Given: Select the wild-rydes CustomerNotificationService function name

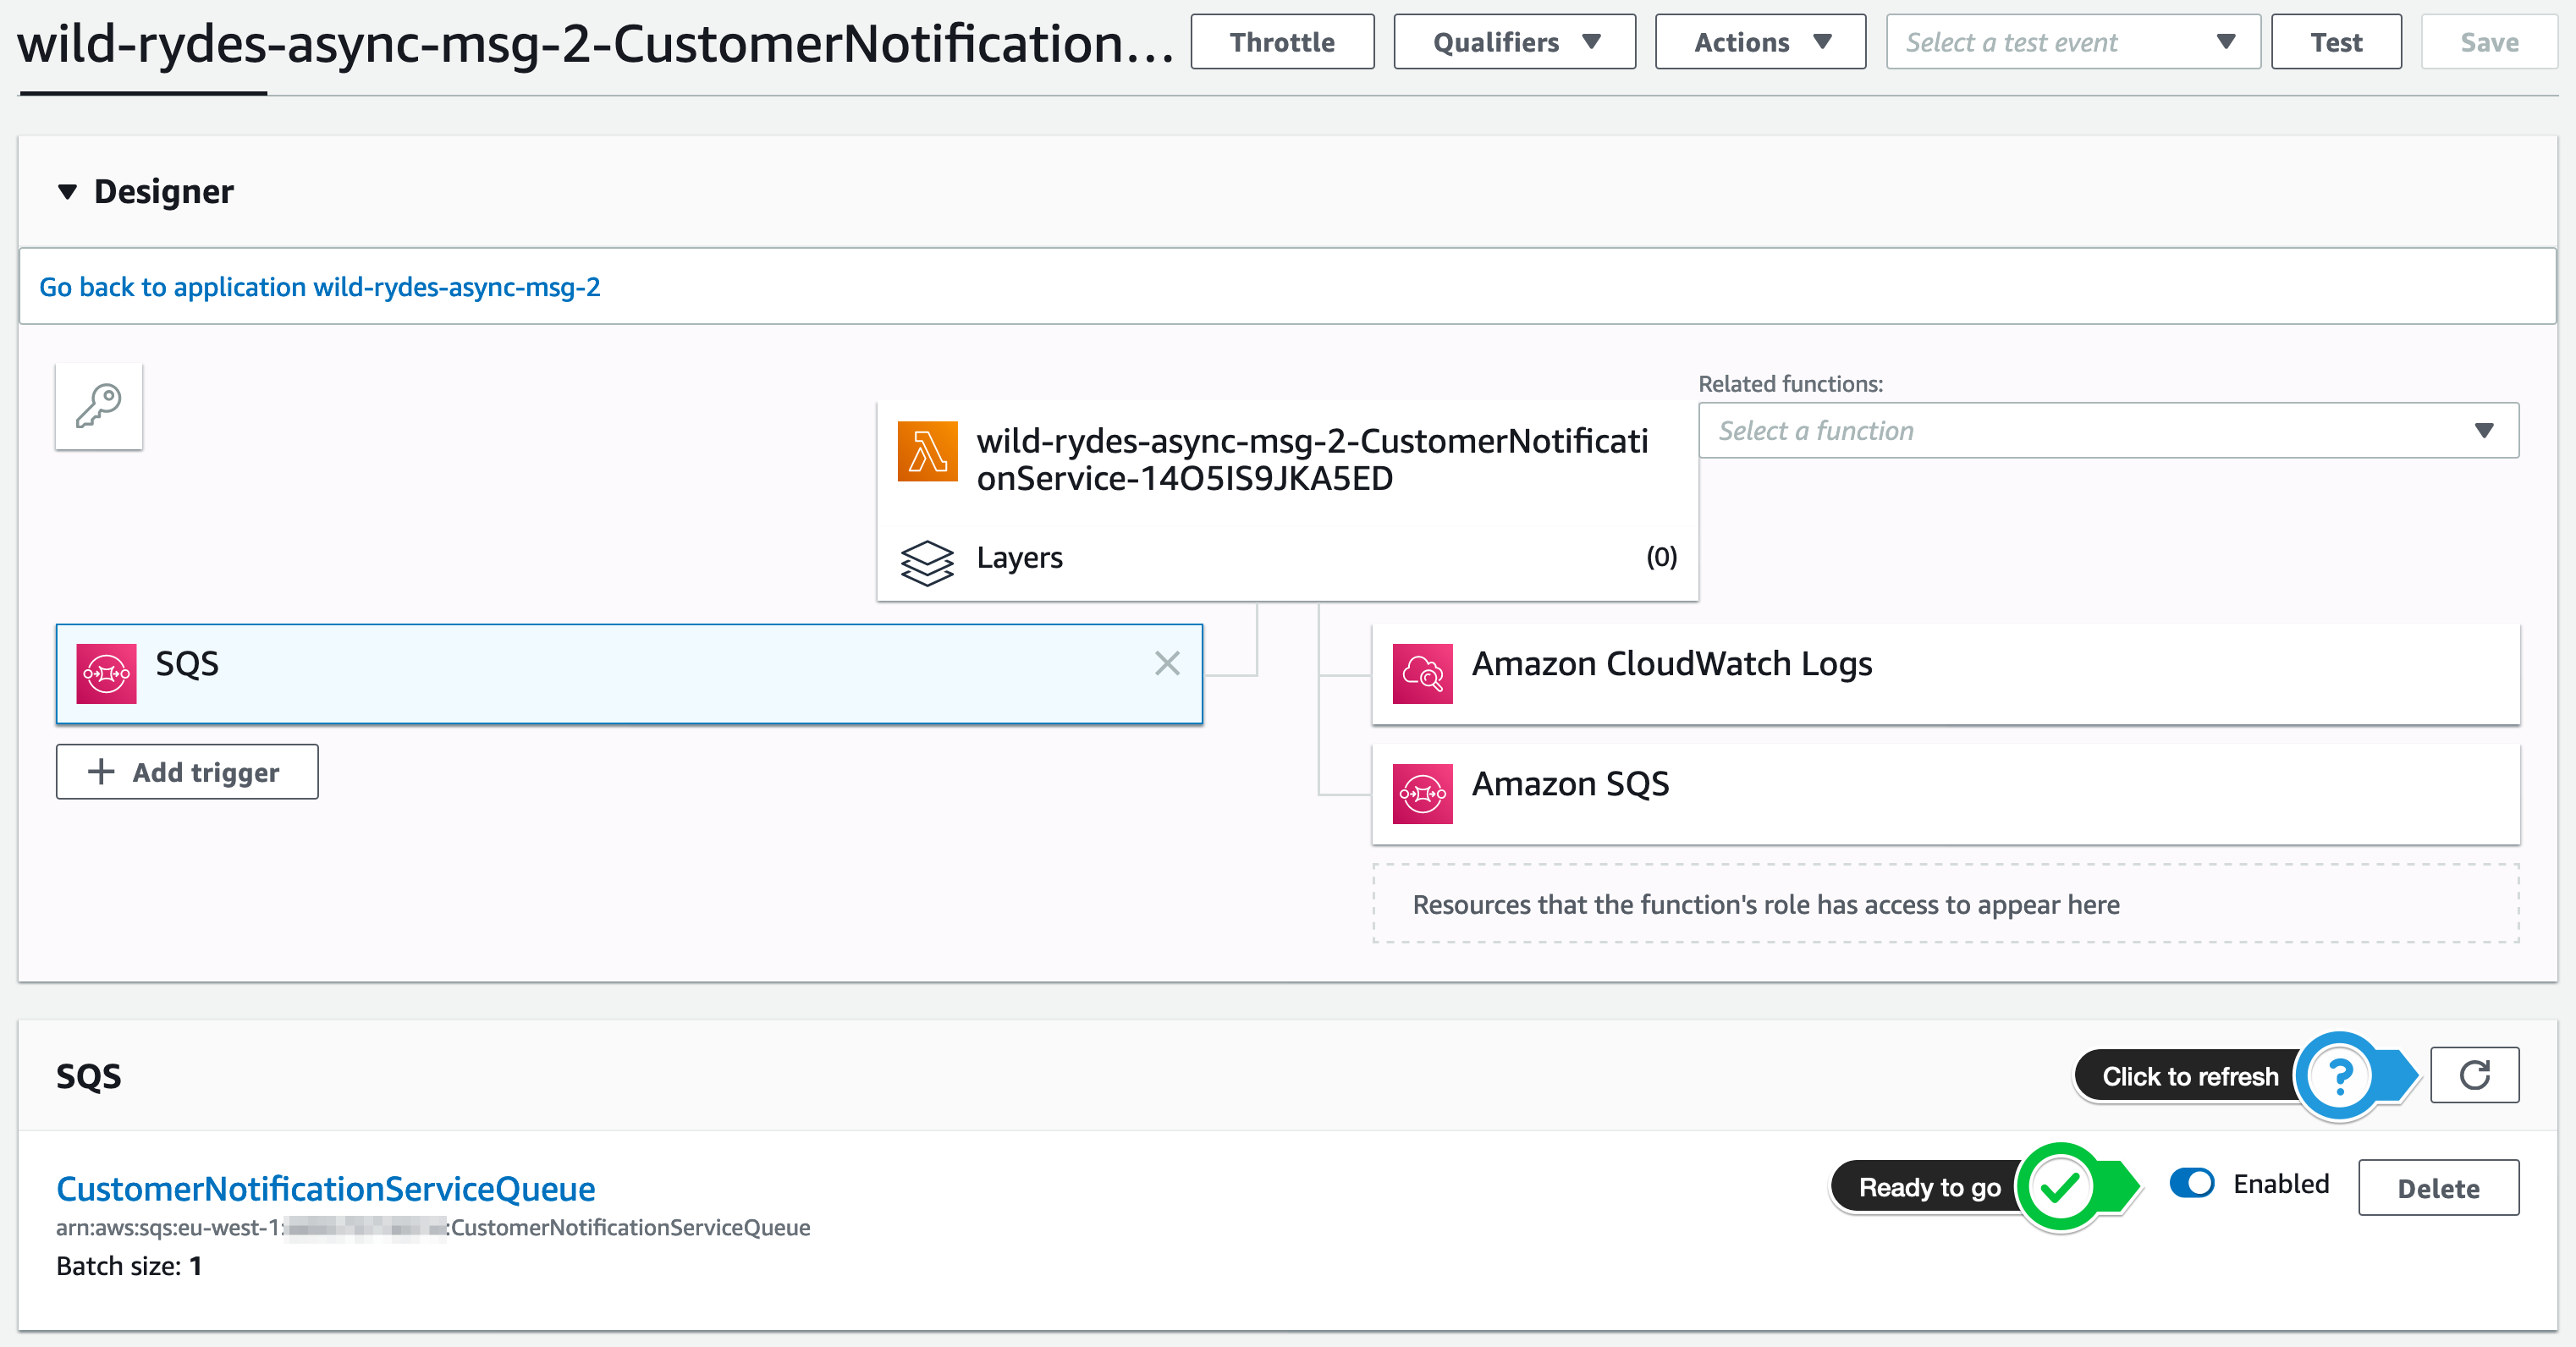Looking at the screenshot, I should (x=1312, y=459).
